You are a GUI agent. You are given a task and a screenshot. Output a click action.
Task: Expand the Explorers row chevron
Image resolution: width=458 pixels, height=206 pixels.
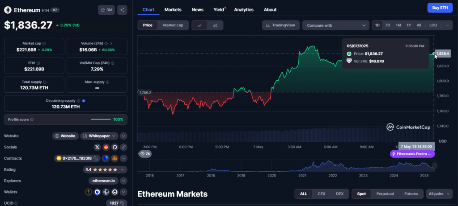click(123, 181)
